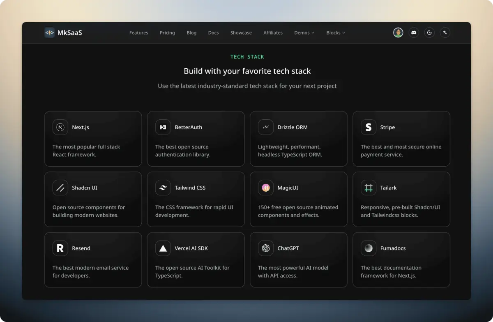The width and height of the screenshot is (493, 322).
Task: Click the Tailwind CSS logo icon
Action: (x=163, y=188)
